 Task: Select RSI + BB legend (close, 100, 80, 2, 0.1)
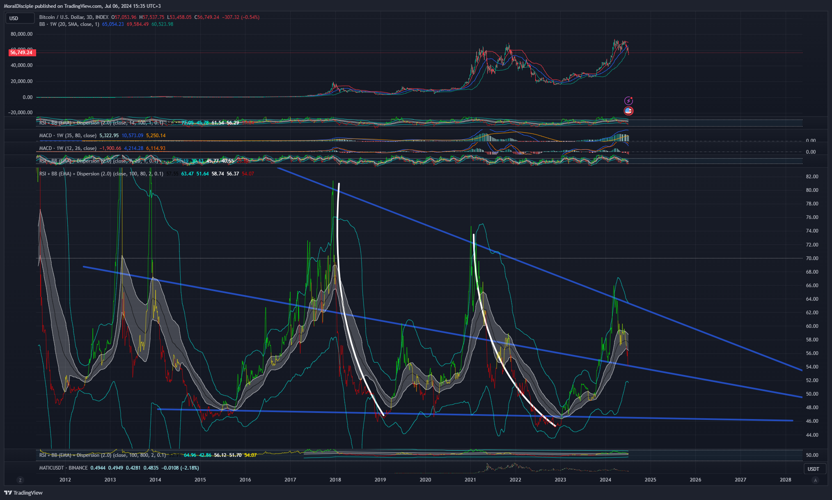tap(101, 174)
